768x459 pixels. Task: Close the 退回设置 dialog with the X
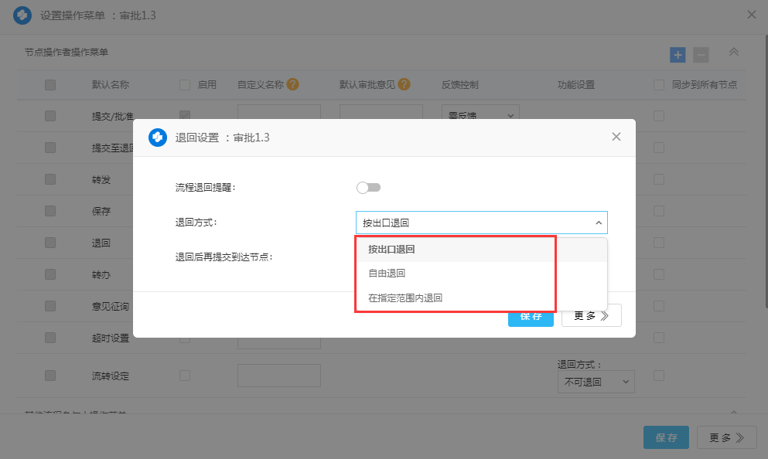(x=616, y=137)
